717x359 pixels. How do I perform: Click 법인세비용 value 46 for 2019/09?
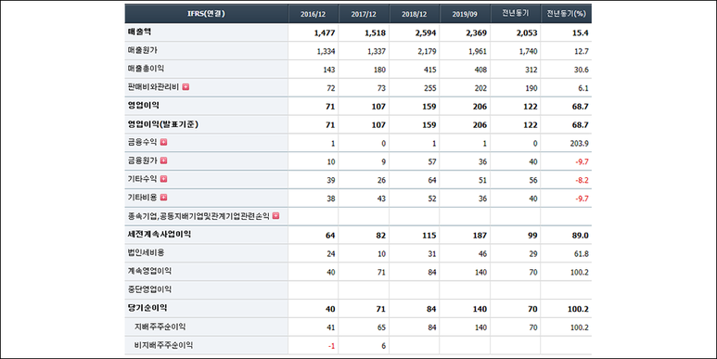(482, 254)
